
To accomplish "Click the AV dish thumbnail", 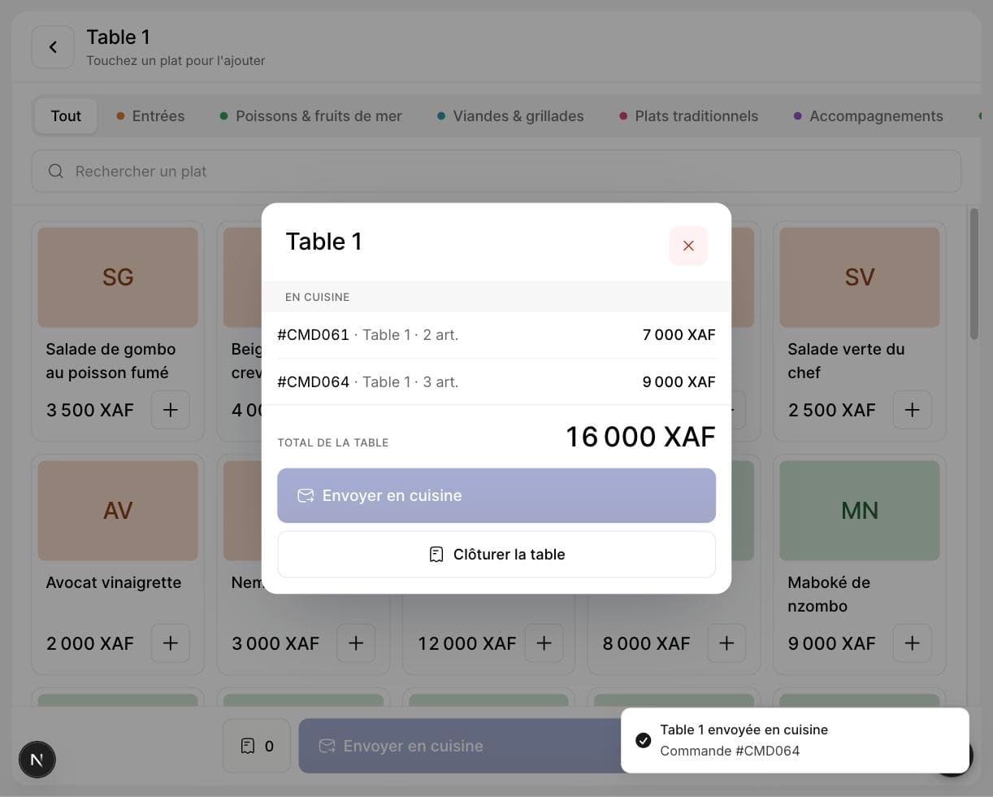I will (x=118, y=511).
